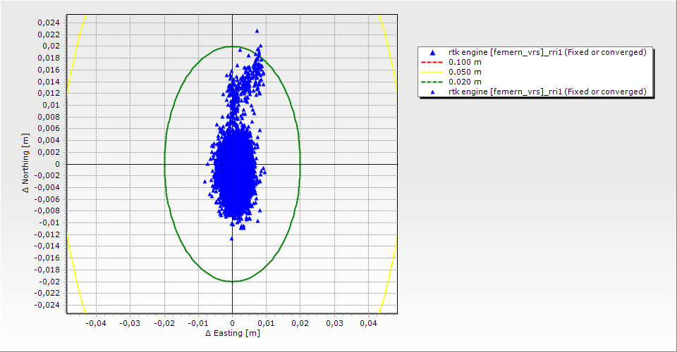Click the -0,04 tick on Easting axis
The width and height of the screenshot is (677, 352).
coord(96,323)
